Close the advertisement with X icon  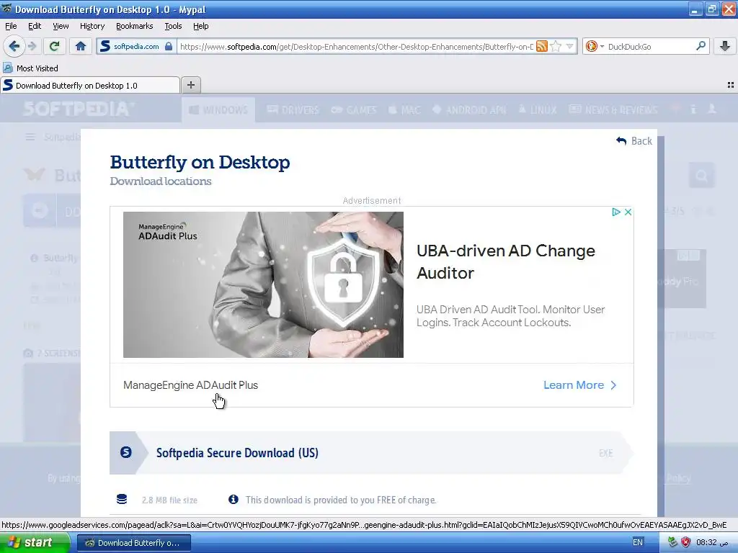tap(628, 212)
